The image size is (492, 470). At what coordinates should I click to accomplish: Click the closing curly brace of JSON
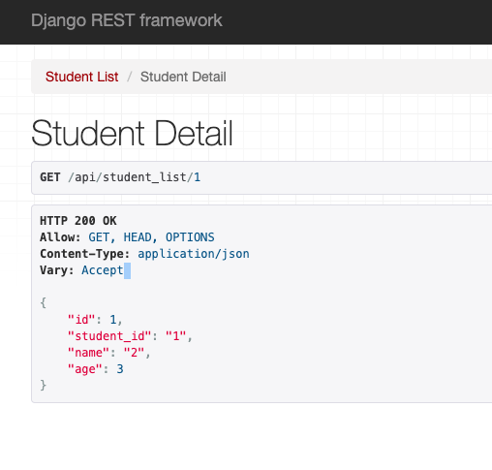tap(44, 386)
